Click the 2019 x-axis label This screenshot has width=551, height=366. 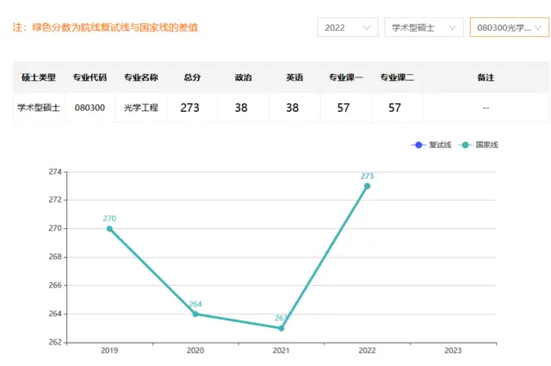(x=109, y=350)
